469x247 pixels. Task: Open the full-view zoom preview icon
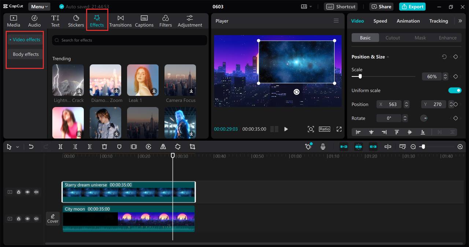[x=311, y=129]
